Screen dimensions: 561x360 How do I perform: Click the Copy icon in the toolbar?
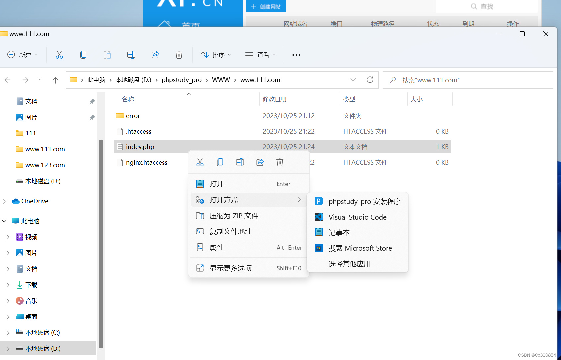83,55
